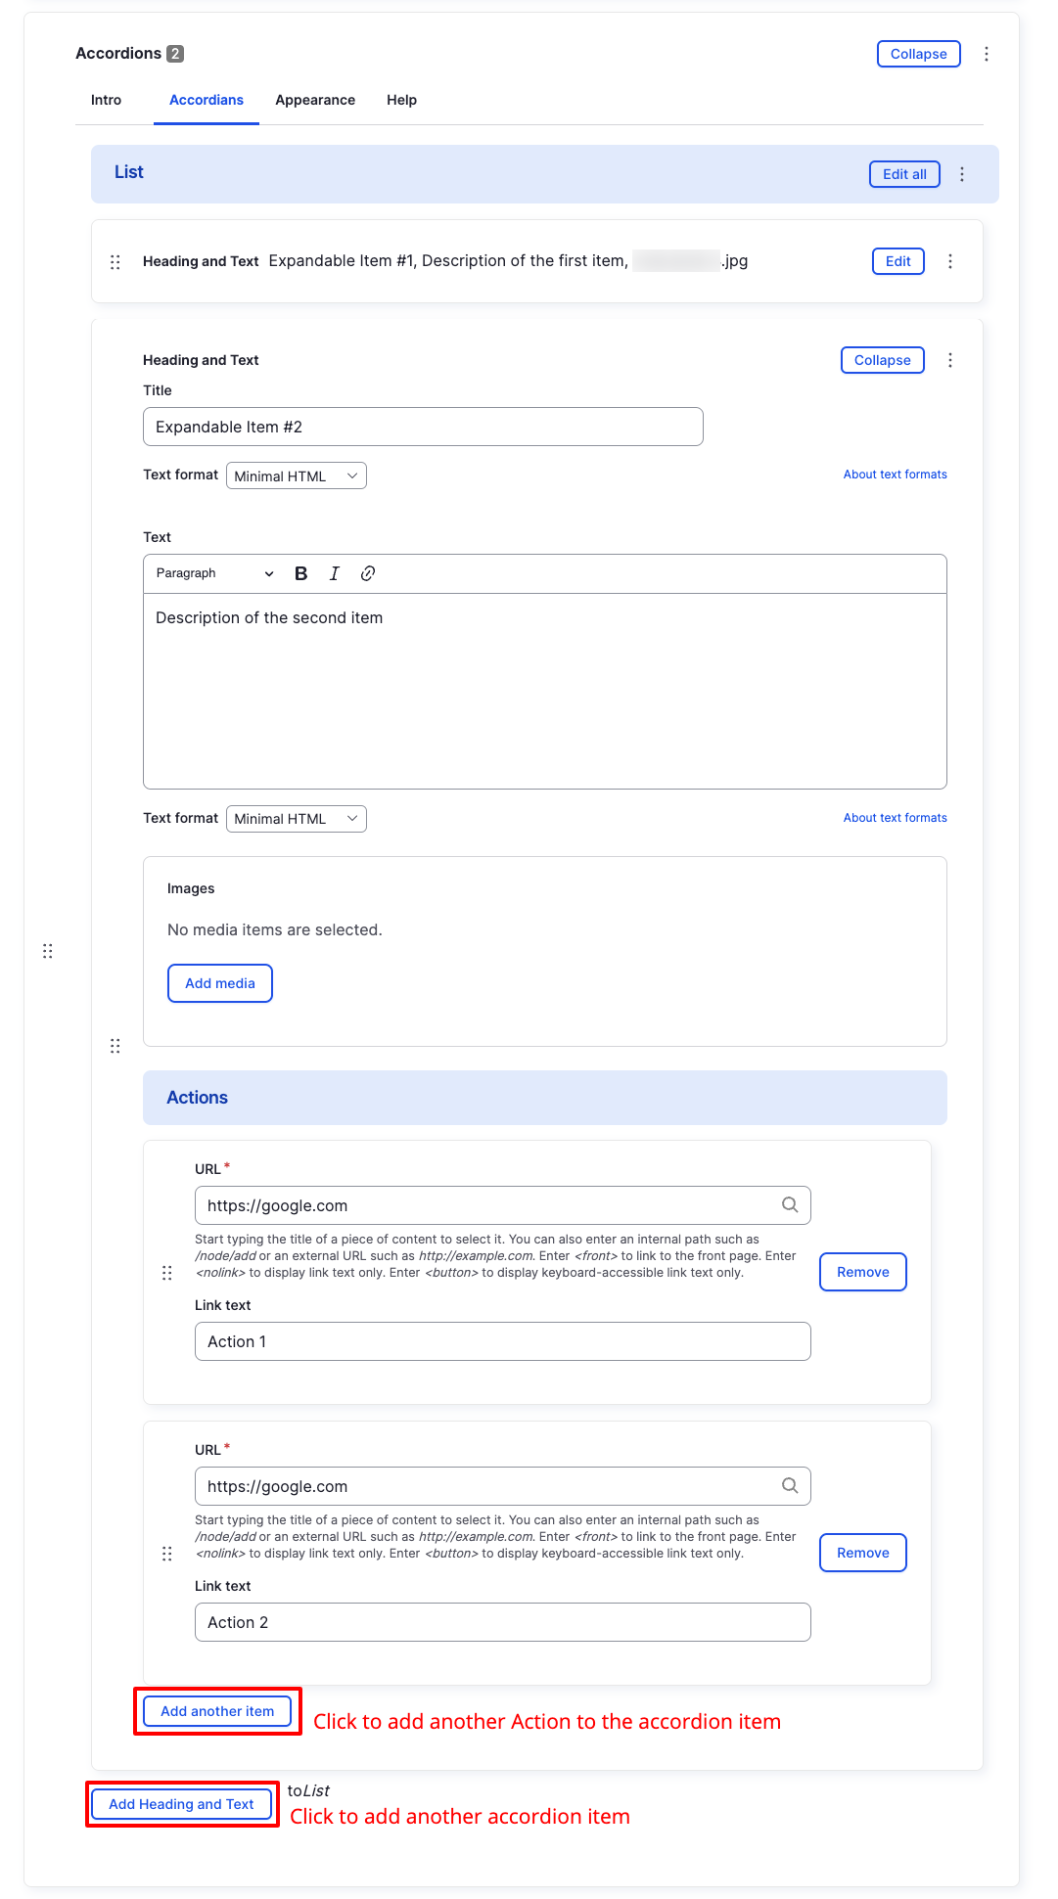Open the kebab menu in the List header
Image resolution: width=1058 pixels, height=1899 pixels.
(962, 173)
